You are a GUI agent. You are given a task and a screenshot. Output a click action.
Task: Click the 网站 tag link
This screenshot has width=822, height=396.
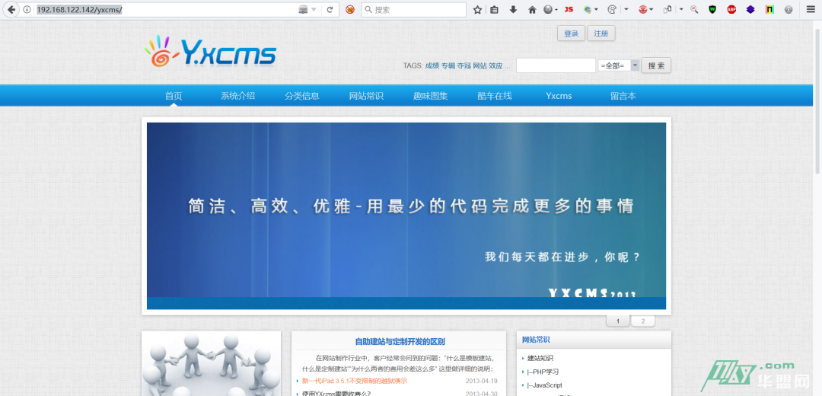479,65
